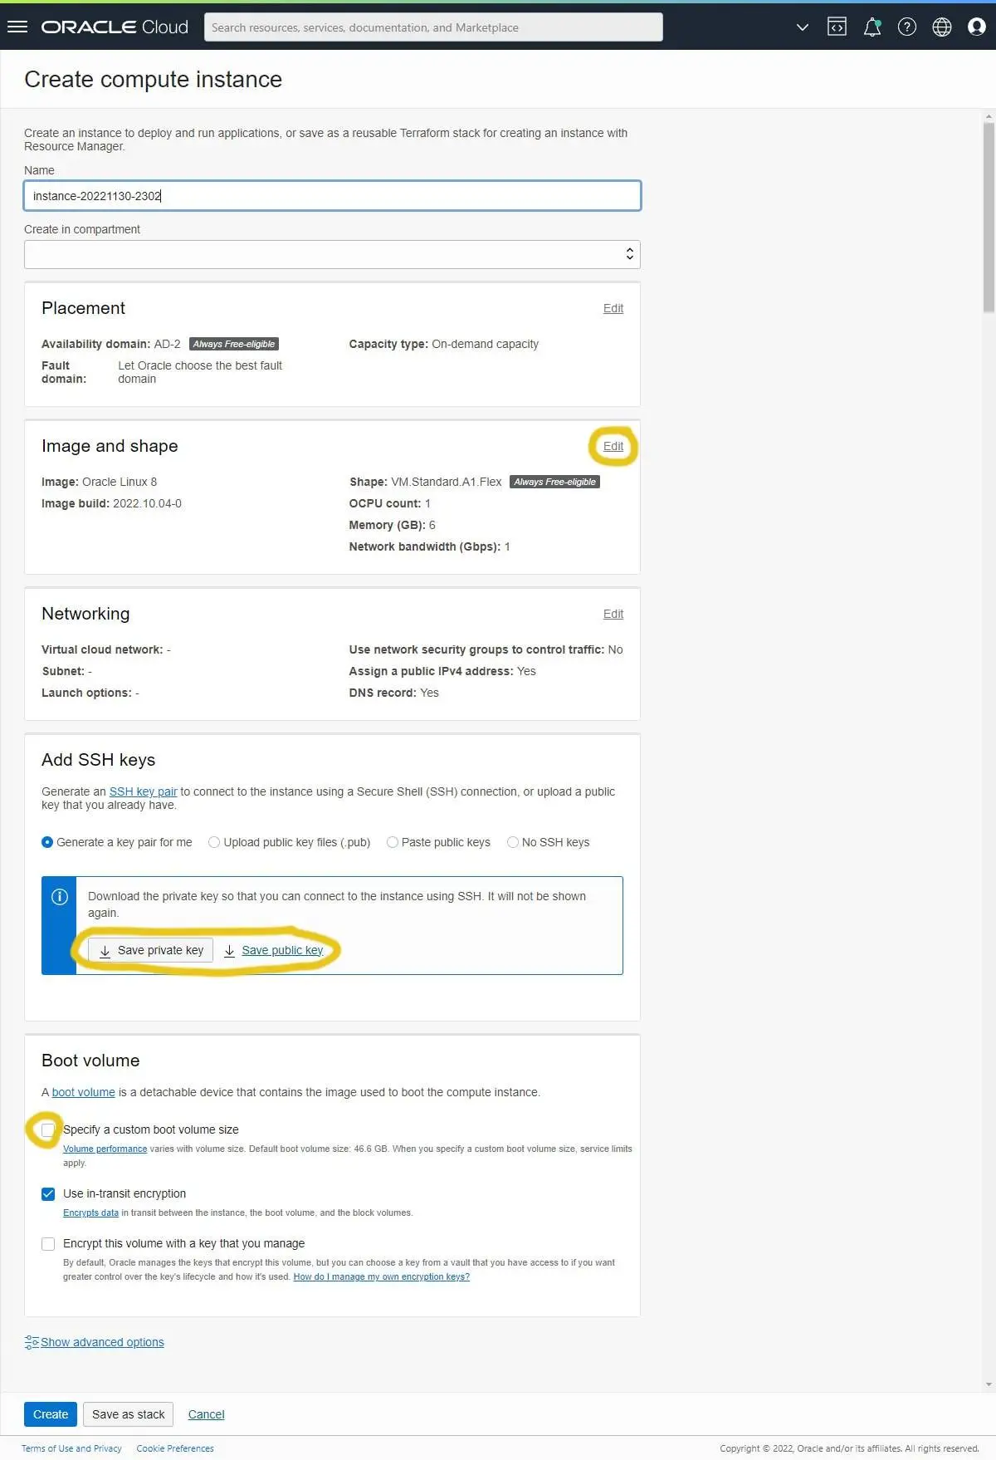
Task: Open the Volume performance link
Action: tap(105, 1149)
